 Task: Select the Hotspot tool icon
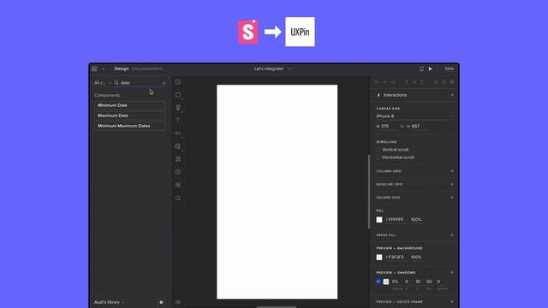[x=178, y=172]
